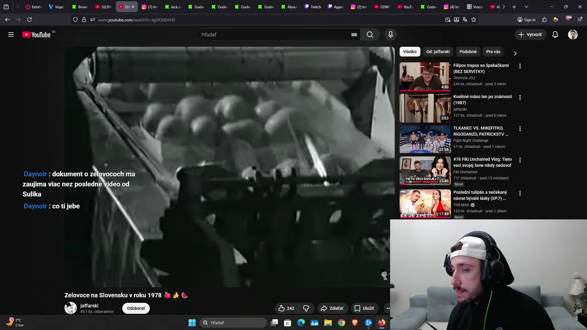Click the search magnifier button in YouTube

click(370, 34)
